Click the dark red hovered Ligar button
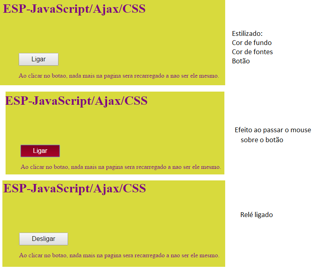This screenshot has height=272, width=331. (x=40, y=151)
